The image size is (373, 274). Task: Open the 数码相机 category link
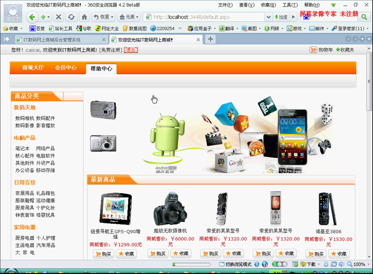coord(25,118)
